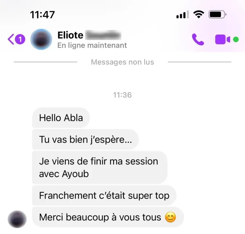Image resolution: width=245 pixels, height=234 pixels.
Task: Tap the Wi-Fi status bar icon
Action: pos(199,15)
